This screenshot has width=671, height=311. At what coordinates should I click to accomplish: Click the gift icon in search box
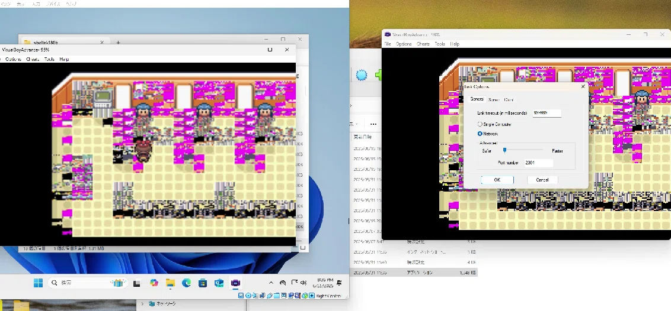pos(118,283)
